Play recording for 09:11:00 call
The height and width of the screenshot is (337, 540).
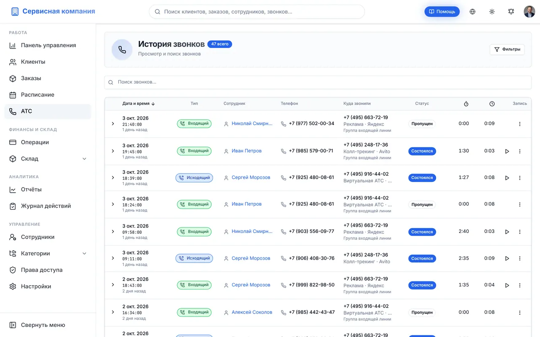click(x=507, y=258)
